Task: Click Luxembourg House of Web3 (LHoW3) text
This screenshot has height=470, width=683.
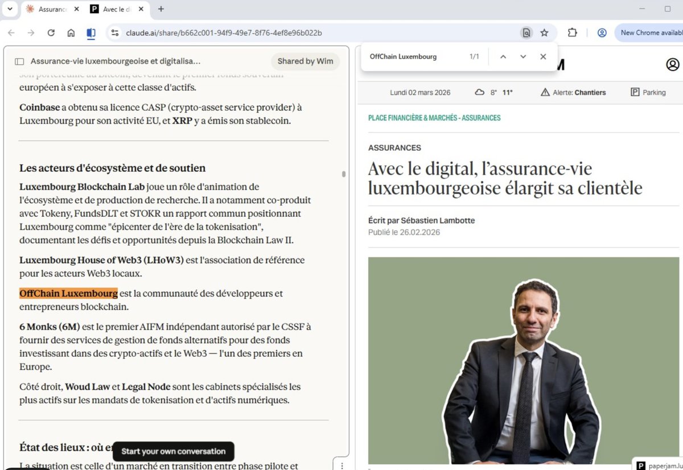Action: (x=101, y=260)
